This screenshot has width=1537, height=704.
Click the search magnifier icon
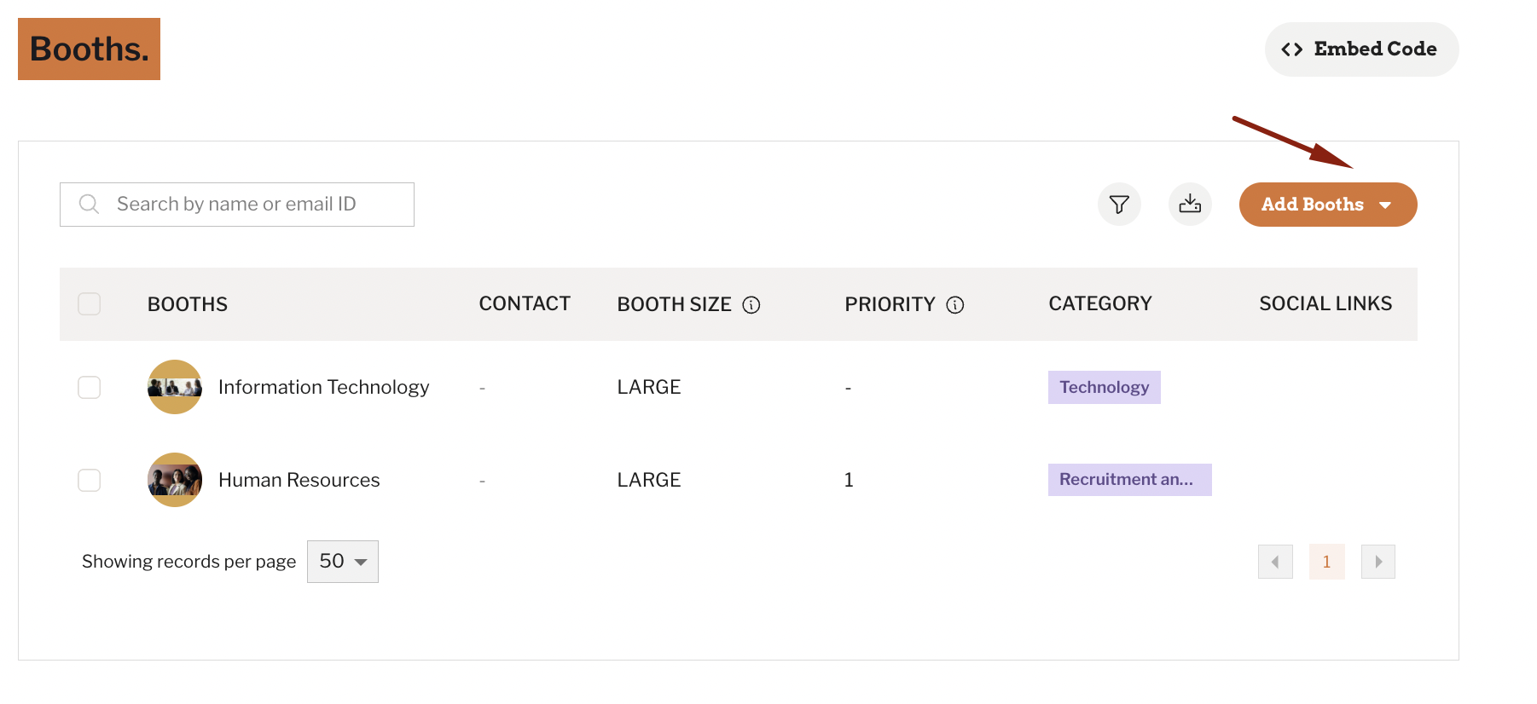[x=89, y=205]
